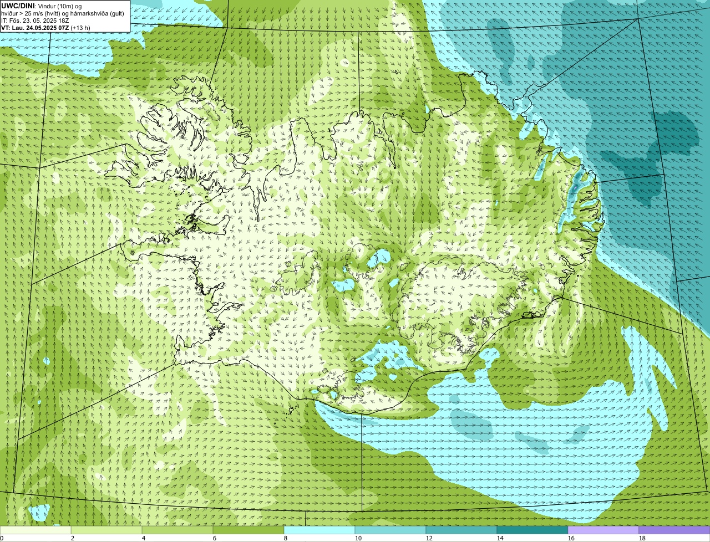Select the 4–6 m/s green color swatch
The width and height of the screenshot is (710, 542).
click(x=177, y=530)
